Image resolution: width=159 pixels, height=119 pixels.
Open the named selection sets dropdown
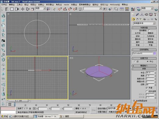coord(93,8)
